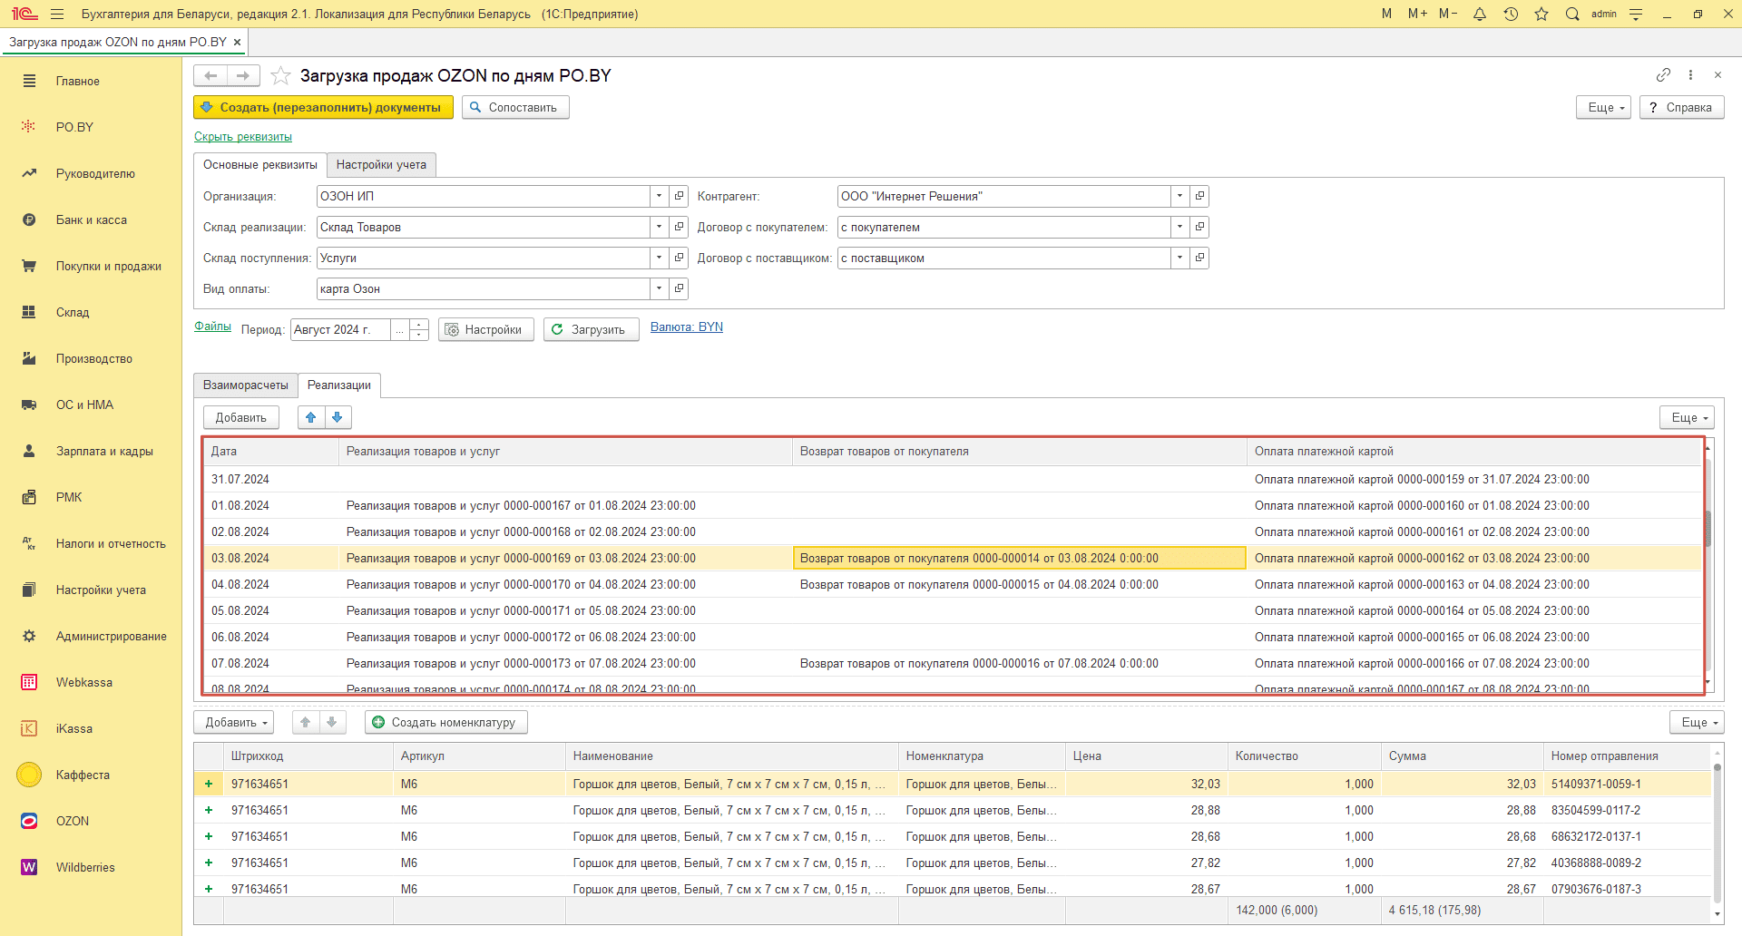The image size is (1742, 936).
Task: Click the Сопоставить button
Action: click(x=515, y=107)
